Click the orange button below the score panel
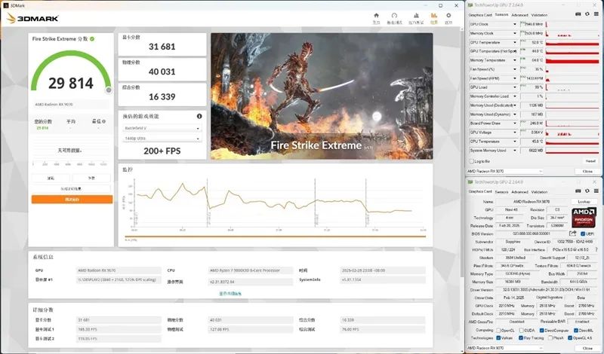604x354 pixels. tap(72, 199)
